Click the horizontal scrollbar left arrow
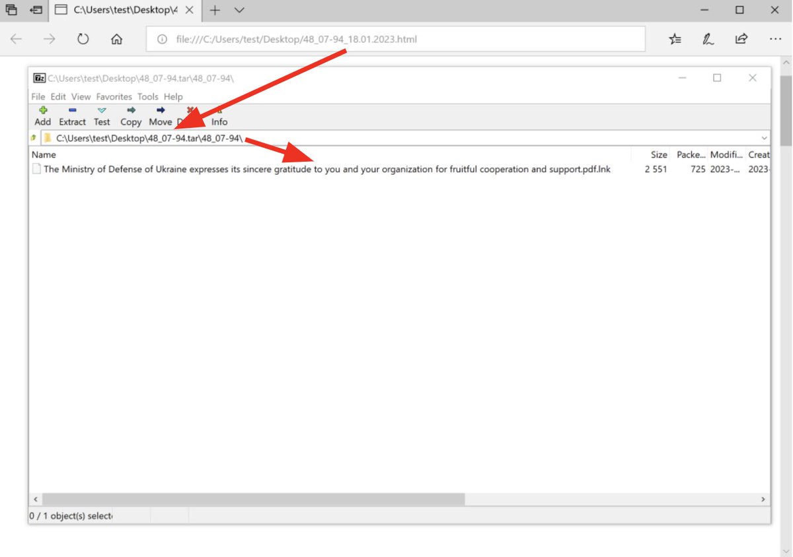The image size is (793, 557). tap(36, 500)
